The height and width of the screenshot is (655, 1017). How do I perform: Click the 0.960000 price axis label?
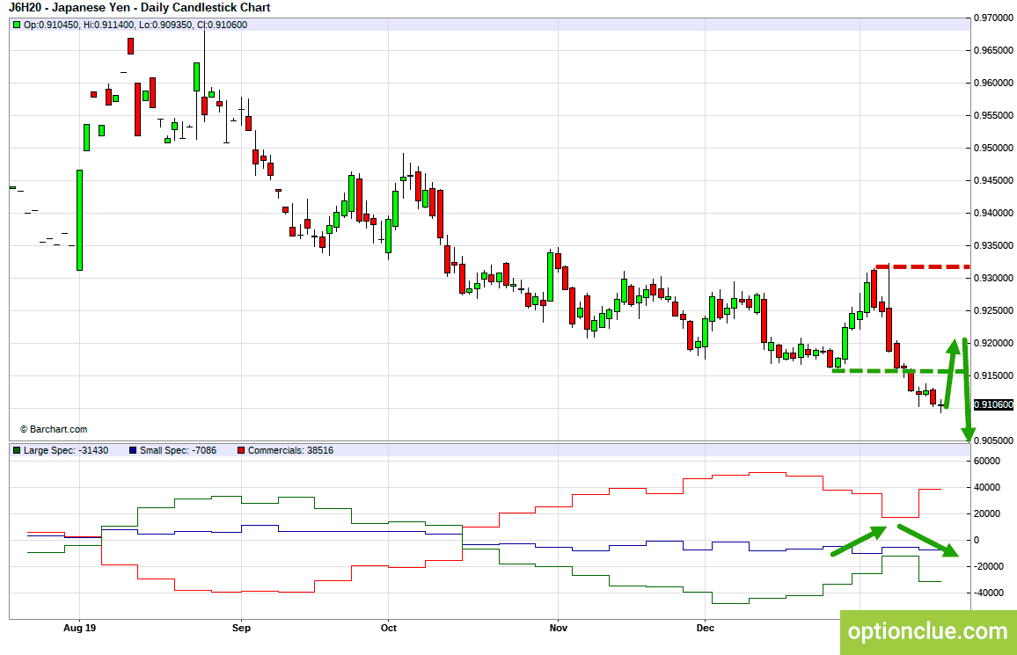pos(993,83)
